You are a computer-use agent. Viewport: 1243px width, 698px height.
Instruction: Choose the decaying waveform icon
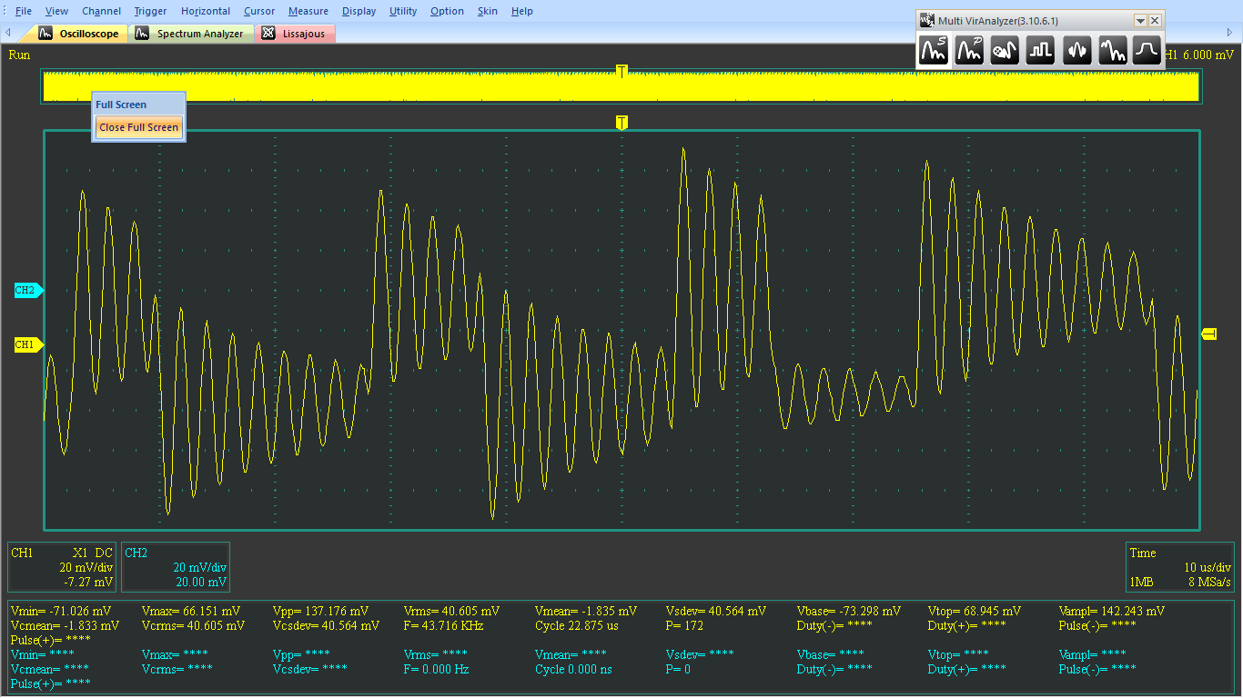tap(1112, 50)
